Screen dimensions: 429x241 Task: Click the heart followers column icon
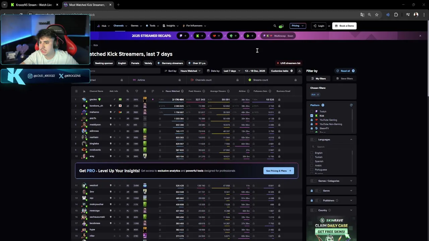tap(136, 91)
